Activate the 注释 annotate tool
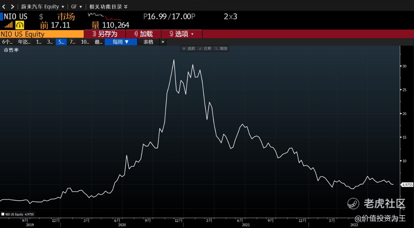 205,48
